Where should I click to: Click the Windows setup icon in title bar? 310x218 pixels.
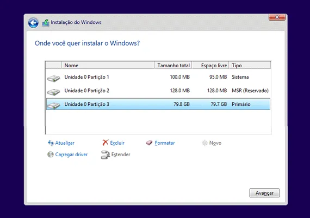coord(46,23)
